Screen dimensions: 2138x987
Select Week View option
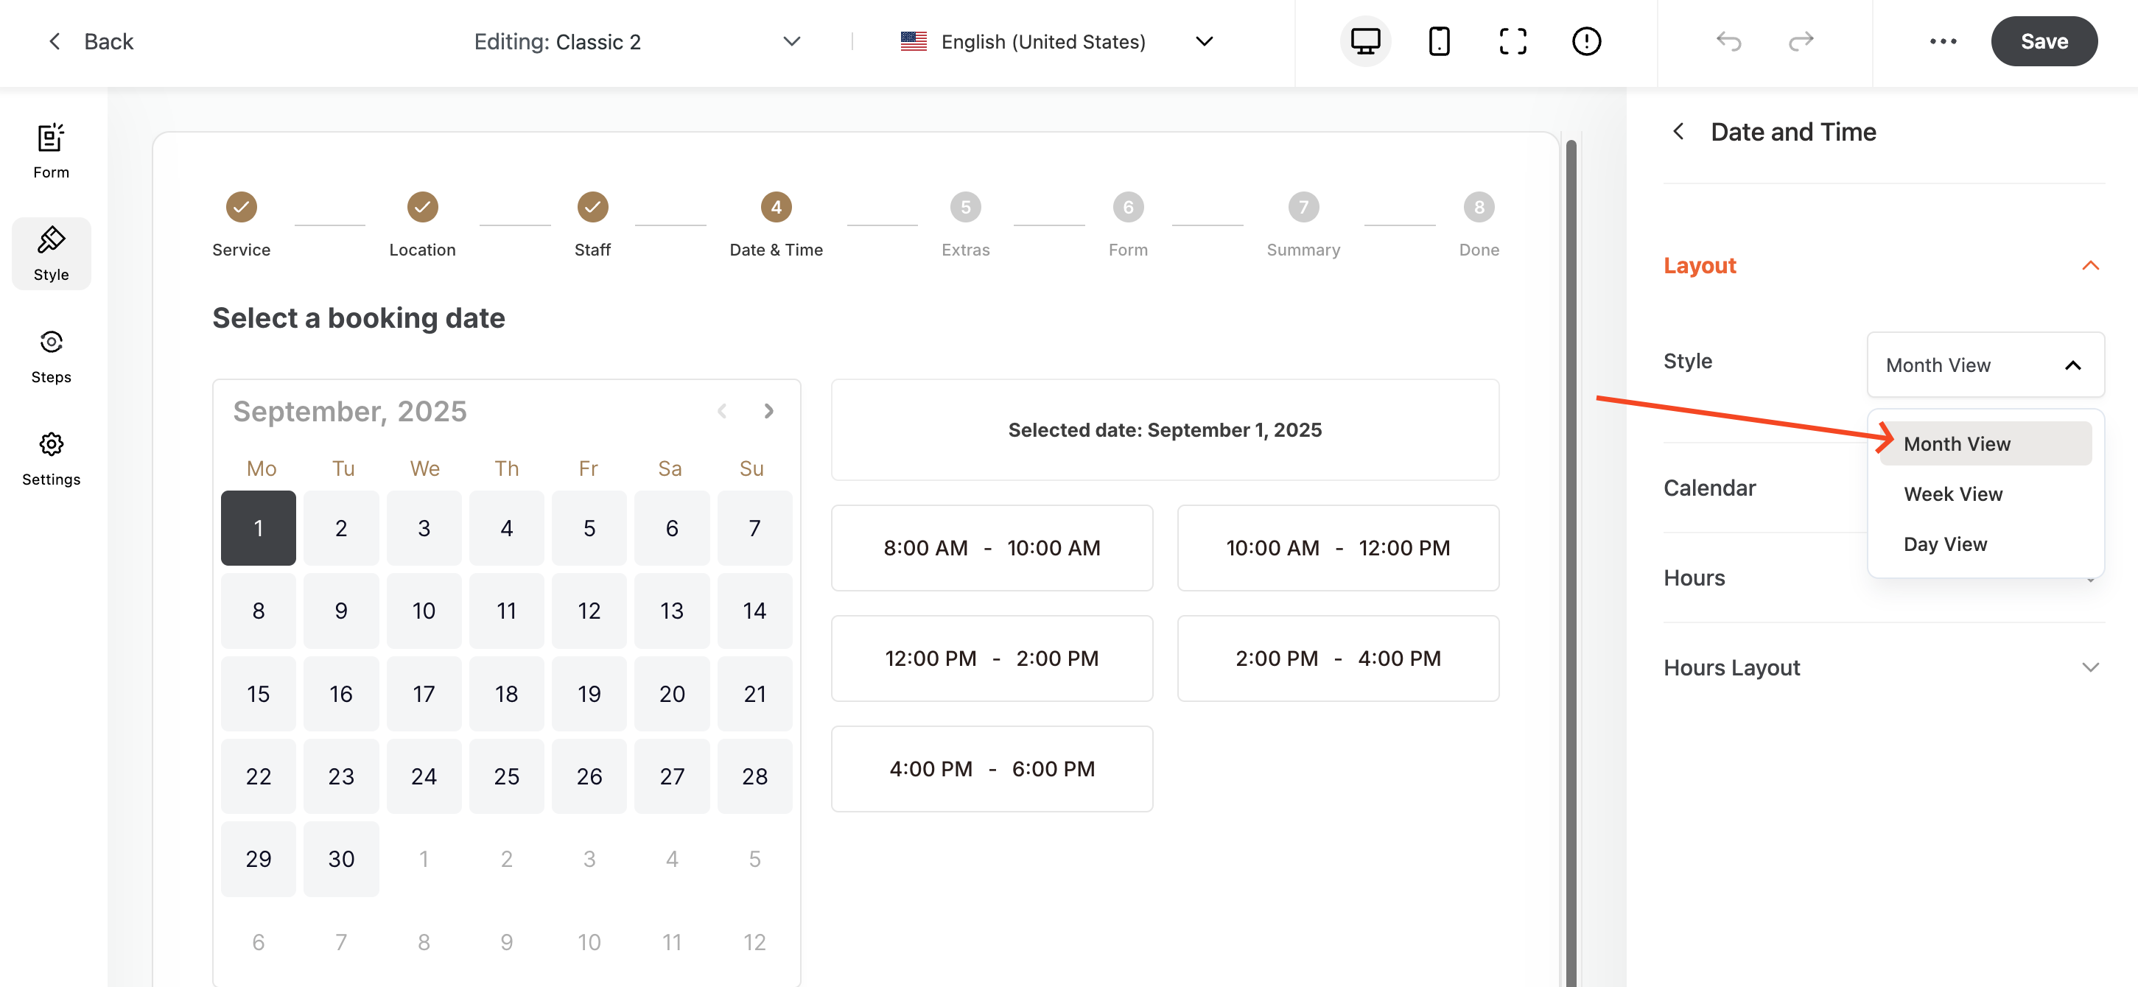pyautogui.click(x=1985, y=494)
